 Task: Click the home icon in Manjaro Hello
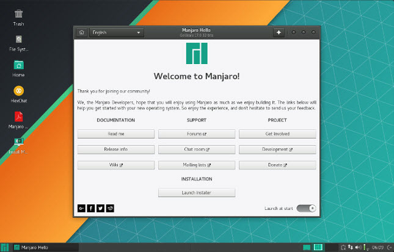pyautogui.click(x=81, y=32)
